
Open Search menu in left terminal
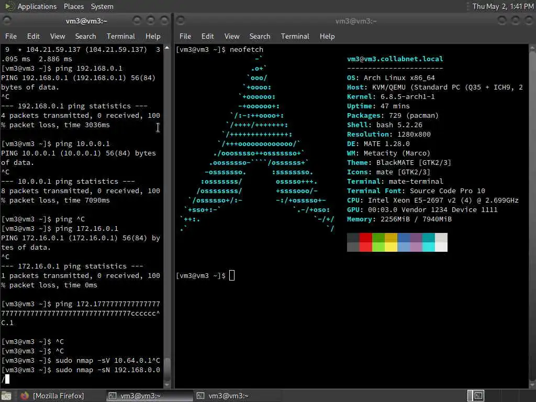(x=85, y=36)
